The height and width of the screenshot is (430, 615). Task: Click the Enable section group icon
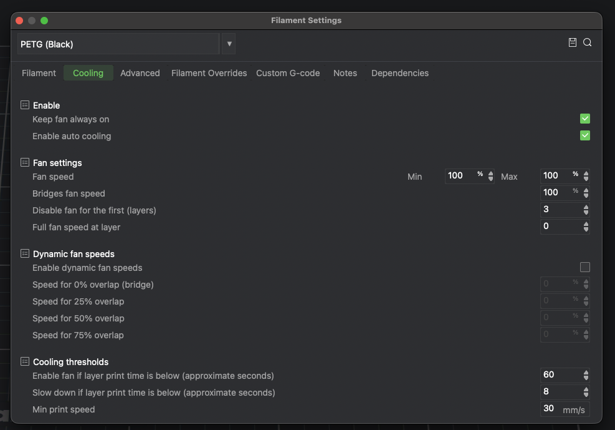click(25, 105)
